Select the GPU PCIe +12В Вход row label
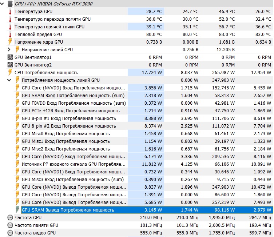Screen dimensions: 274x237 (x=71, y=111)
